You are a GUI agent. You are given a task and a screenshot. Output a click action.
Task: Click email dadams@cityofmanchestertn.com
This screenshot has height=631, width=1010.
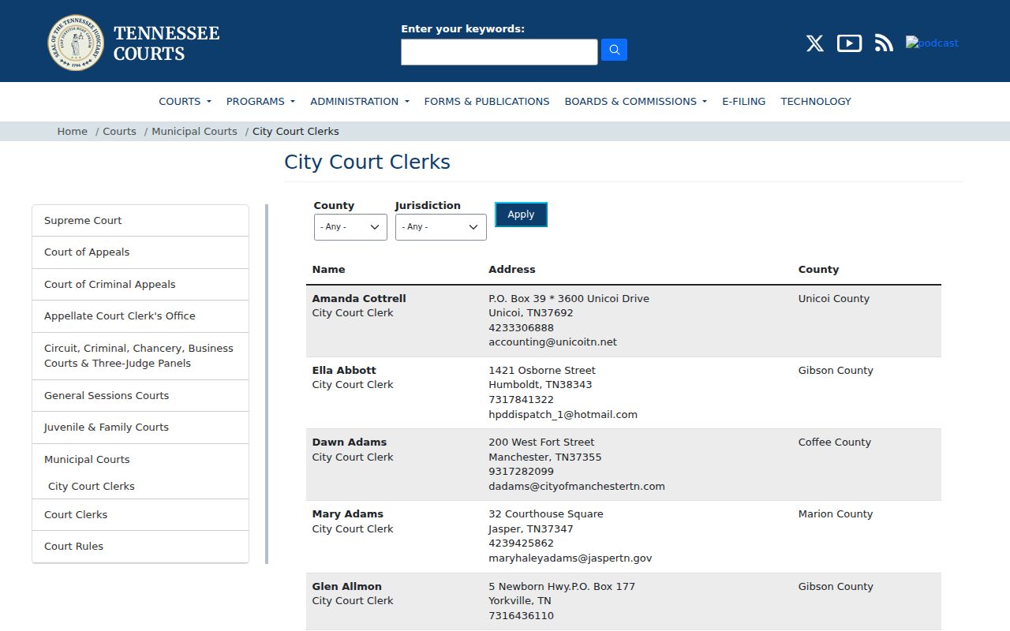[x=577, y=487]
